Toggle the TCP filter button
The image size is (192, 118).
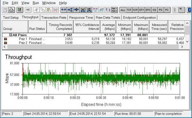tap(129, 10)
